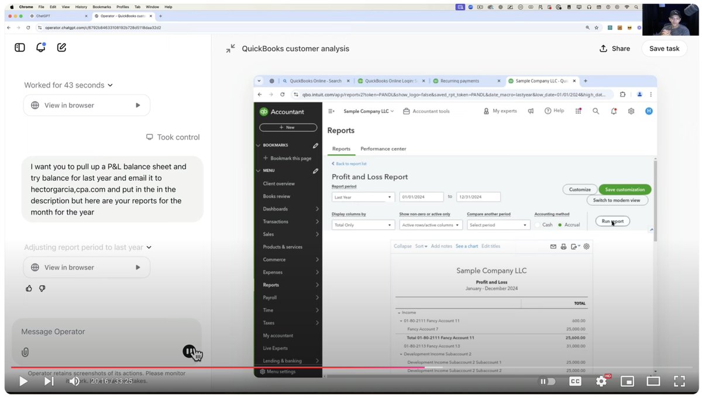Expand Adjusting report period to last year
Viewport: 702px width, 398px height.
click(88, 247)
